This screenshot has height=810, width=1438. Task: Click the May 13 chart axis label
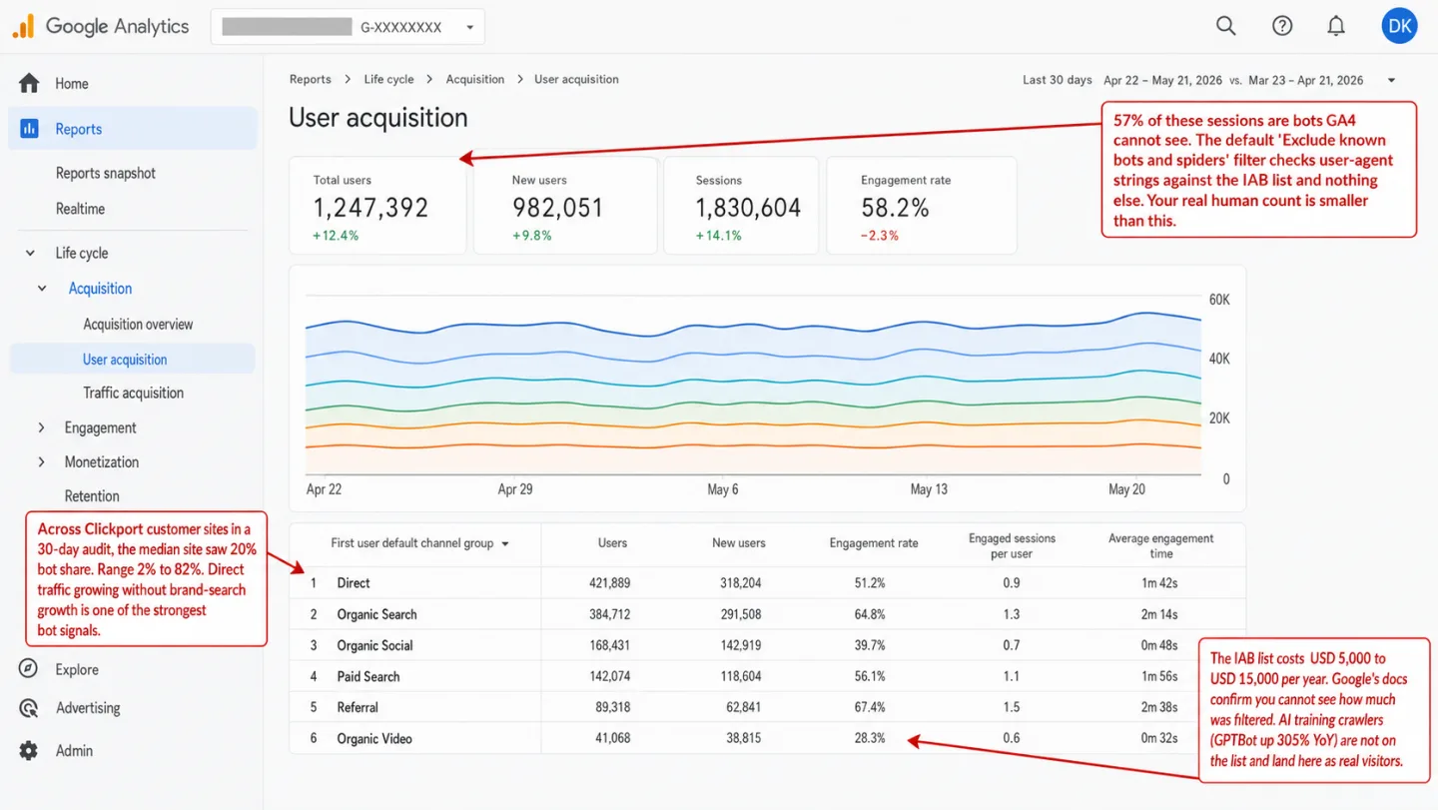click(x=929, y=489)
